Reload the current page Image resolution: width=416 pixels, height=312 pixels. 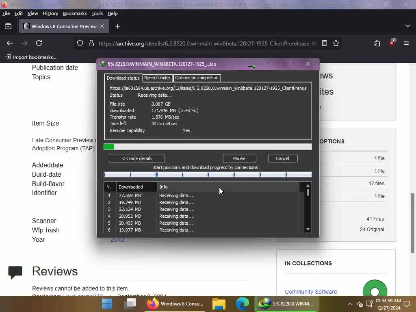39,43
